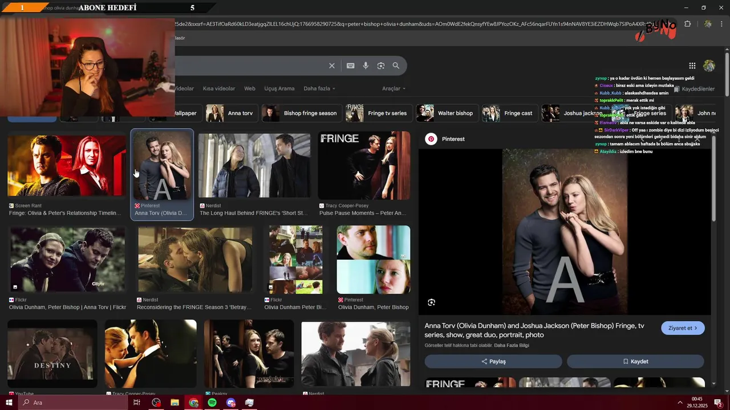Open the Anna Torv and Joshua Jackson title link
Screen dimensions: 730x410
(x=535, y=330)
